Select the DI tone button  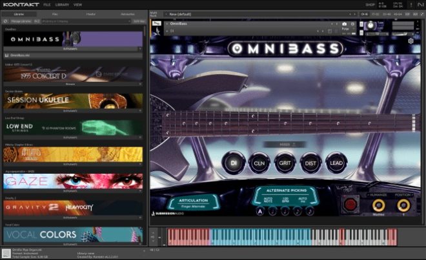coord(234,163)
